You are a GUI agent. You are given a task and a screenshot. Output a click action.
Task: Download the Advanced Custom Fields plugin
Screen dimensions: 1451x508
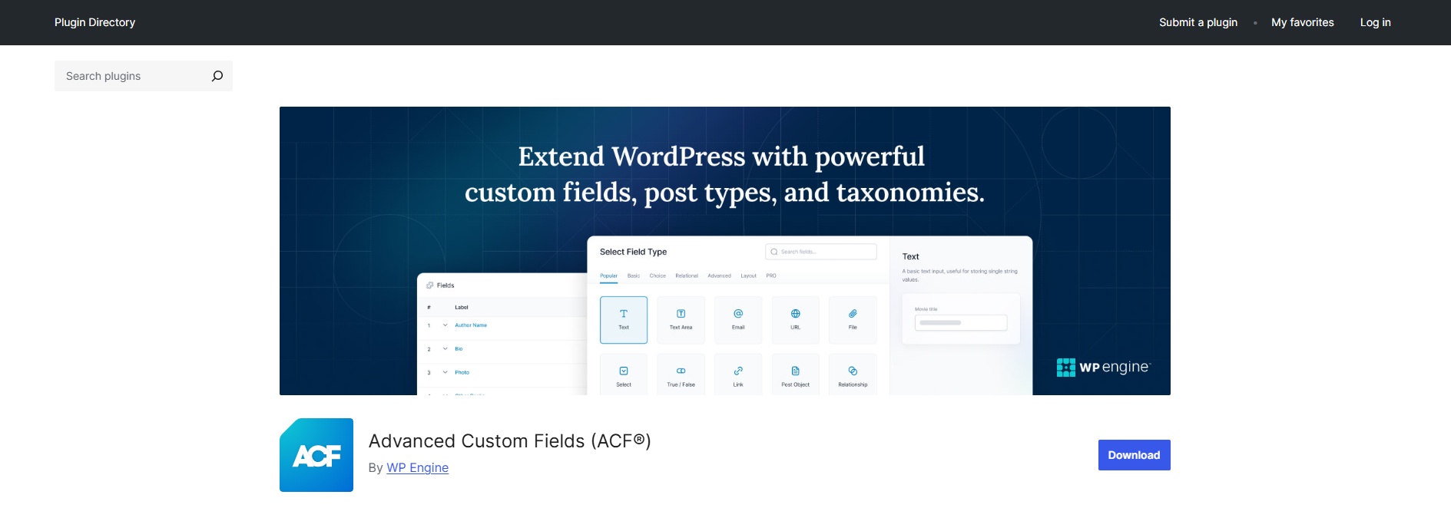[x=1134, y=455]
